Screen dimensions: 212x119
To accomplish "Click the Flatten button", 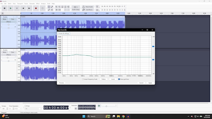I will coord(104,79).
